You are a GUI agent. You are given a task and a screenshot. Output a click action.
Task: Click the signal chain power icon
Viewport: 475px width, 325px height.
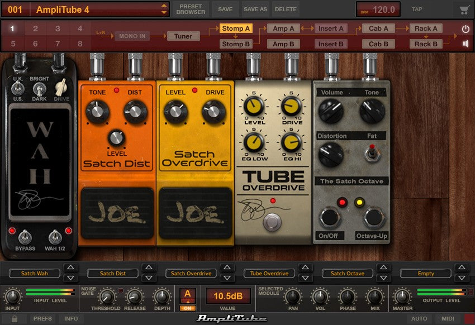(x=465, y=28)
